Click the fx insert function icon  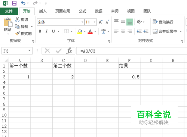[69, 51]
